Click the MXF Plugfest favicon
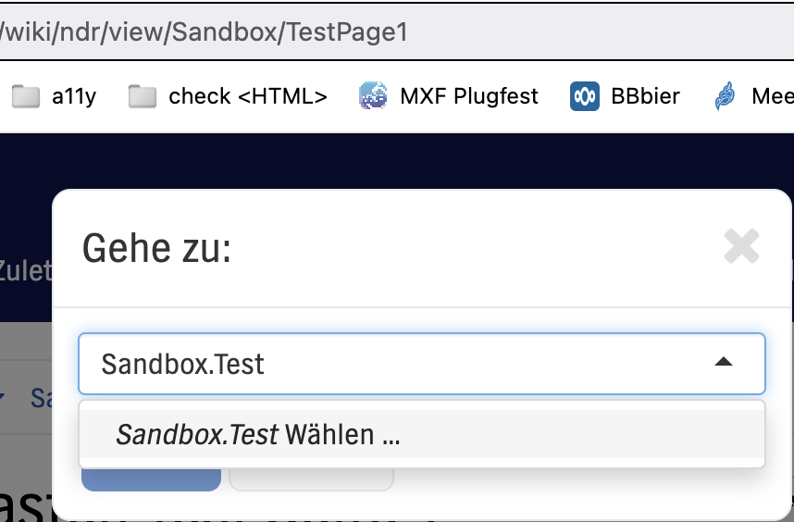The height and width of the screenshot is (522, 794). 373,96
